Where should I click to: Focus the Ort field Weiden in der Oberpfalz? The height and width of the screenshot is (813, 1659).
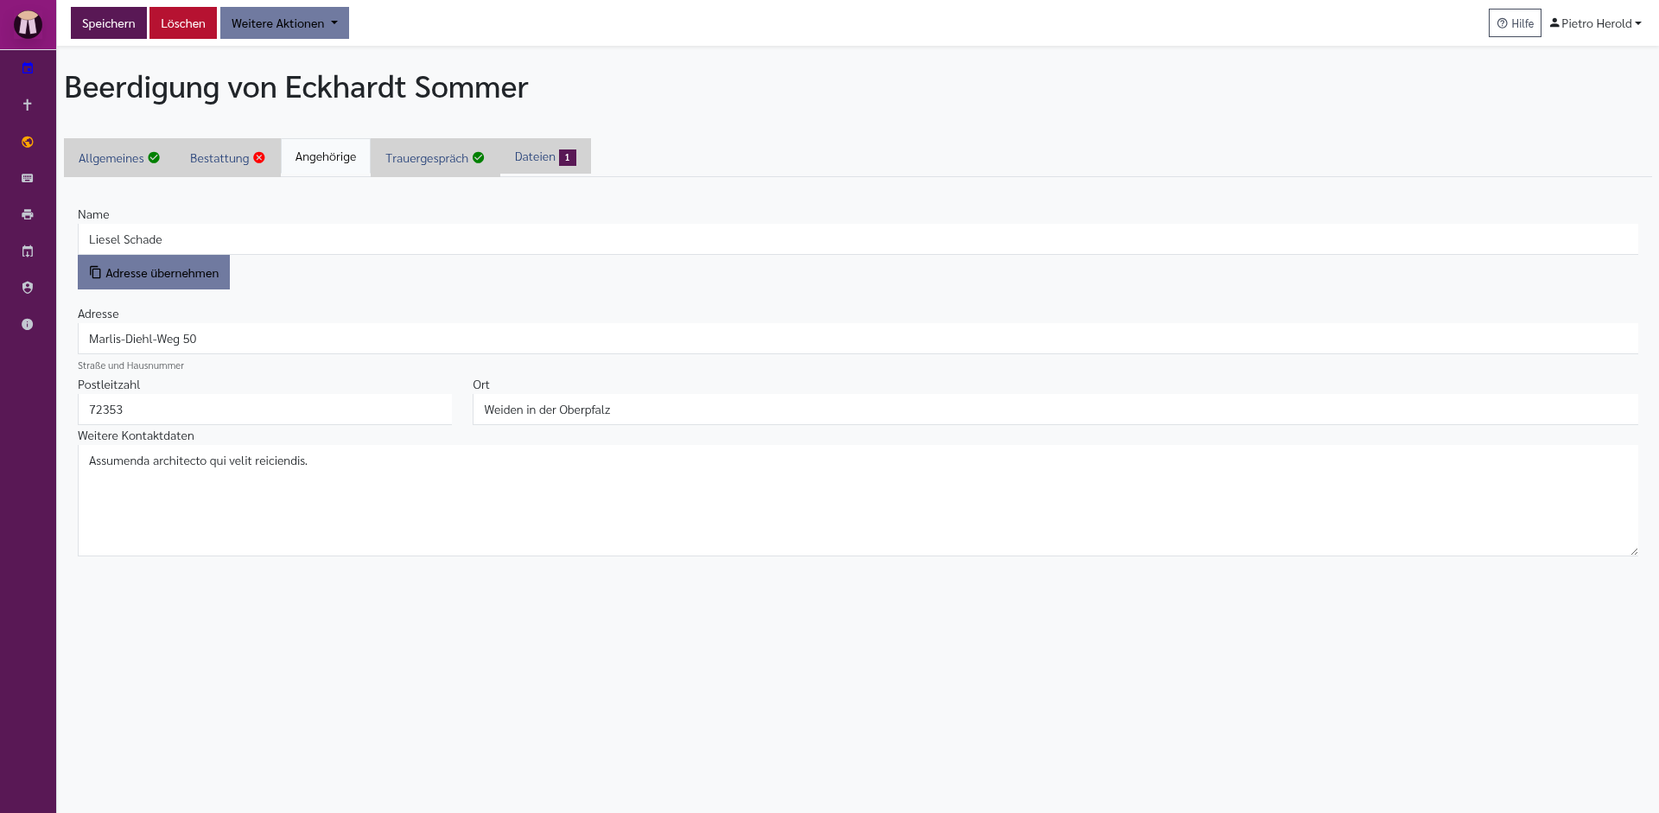1055,410
